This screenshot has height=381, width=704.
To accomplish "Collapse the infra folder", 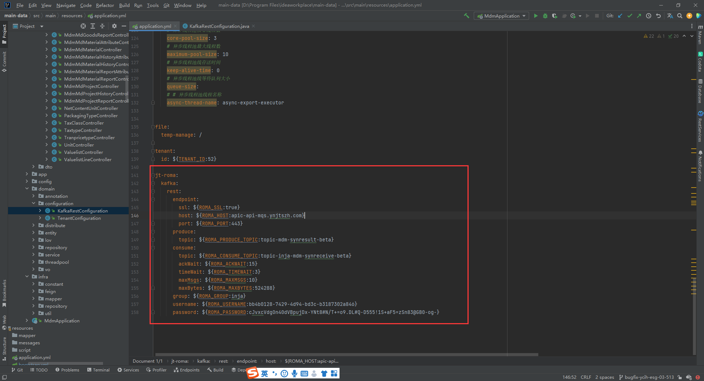I will (27, 277).
